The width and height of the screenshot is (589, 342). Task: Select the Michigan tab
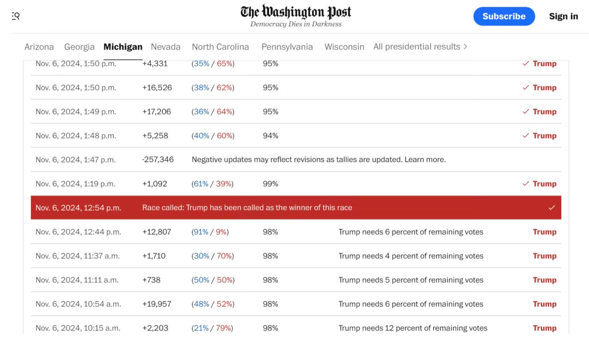pyautogui.click(x=123, y=47)
